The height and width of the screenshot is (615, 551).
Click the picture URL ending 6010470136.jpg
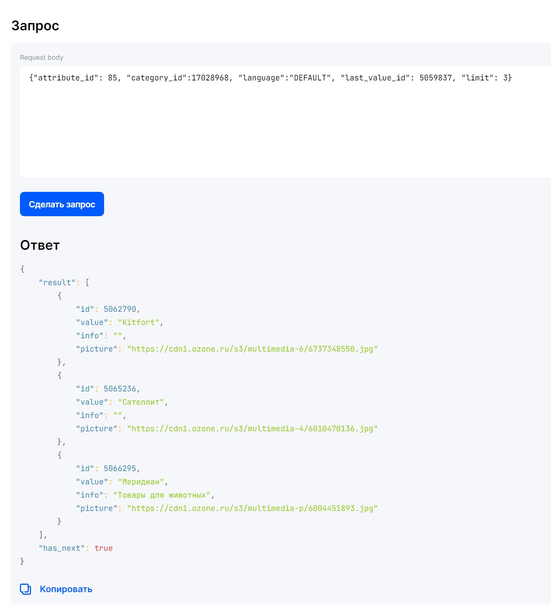tap(252, 428)
